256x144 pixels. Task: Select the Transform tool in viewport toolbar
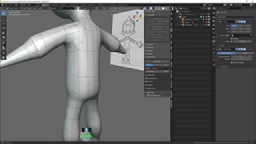[4, 38]
